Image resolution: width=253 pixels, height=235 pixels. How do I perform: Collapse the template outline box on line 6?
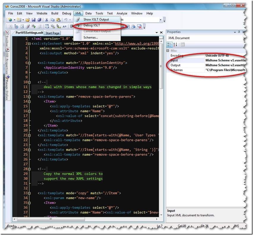tap(29, 63)
